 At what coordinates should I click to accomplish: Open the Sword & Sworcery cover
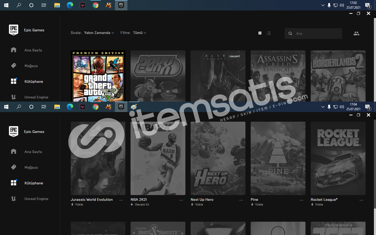pos(158,228)
